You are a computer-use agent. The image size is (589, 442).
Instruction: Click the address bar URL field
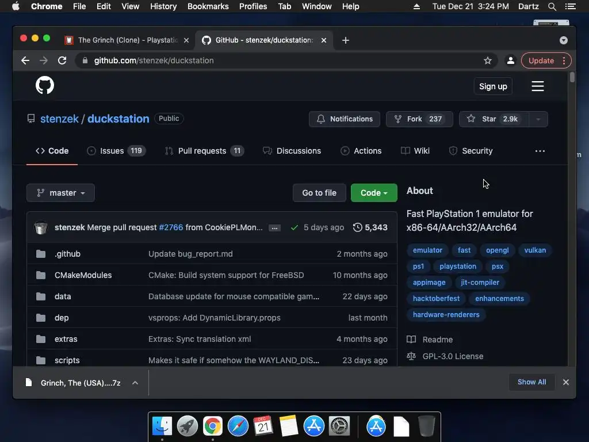coord(285,60)
